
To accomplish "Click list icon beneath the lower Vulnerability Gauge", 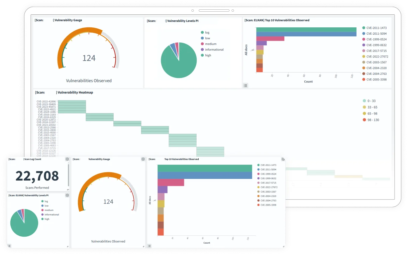I will pos(149,246).
